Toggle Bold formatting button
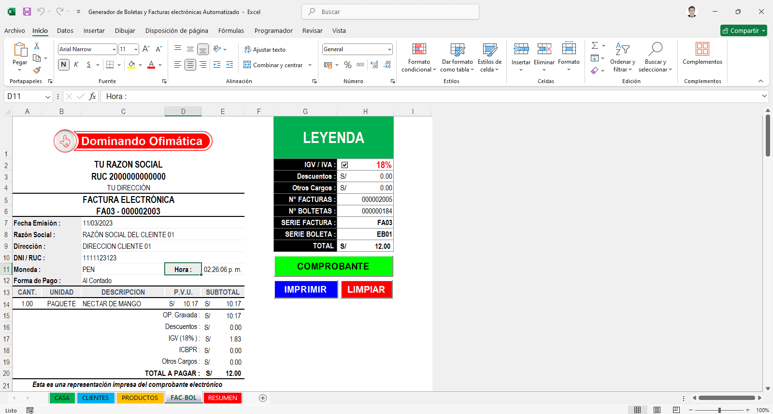 click(x=63, y=65)
